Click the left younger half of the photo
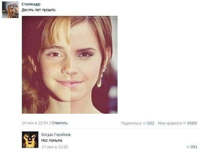The height and width of the screenshot is (159, 202). (46, 65)
